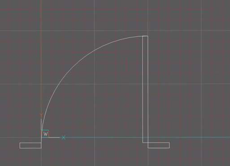Screen dimensions: 230x166
Task: Click the short white segment beside W marker
Action: (54, 137)
